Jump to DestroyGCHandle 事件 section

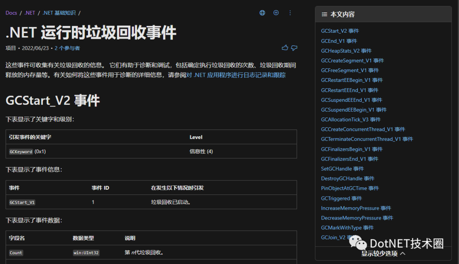pyautogui.click(x=348, y=179)
